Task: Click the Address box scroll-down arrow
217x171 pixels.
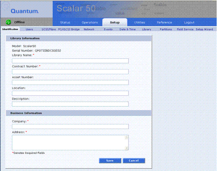Action: pos(126,148)
